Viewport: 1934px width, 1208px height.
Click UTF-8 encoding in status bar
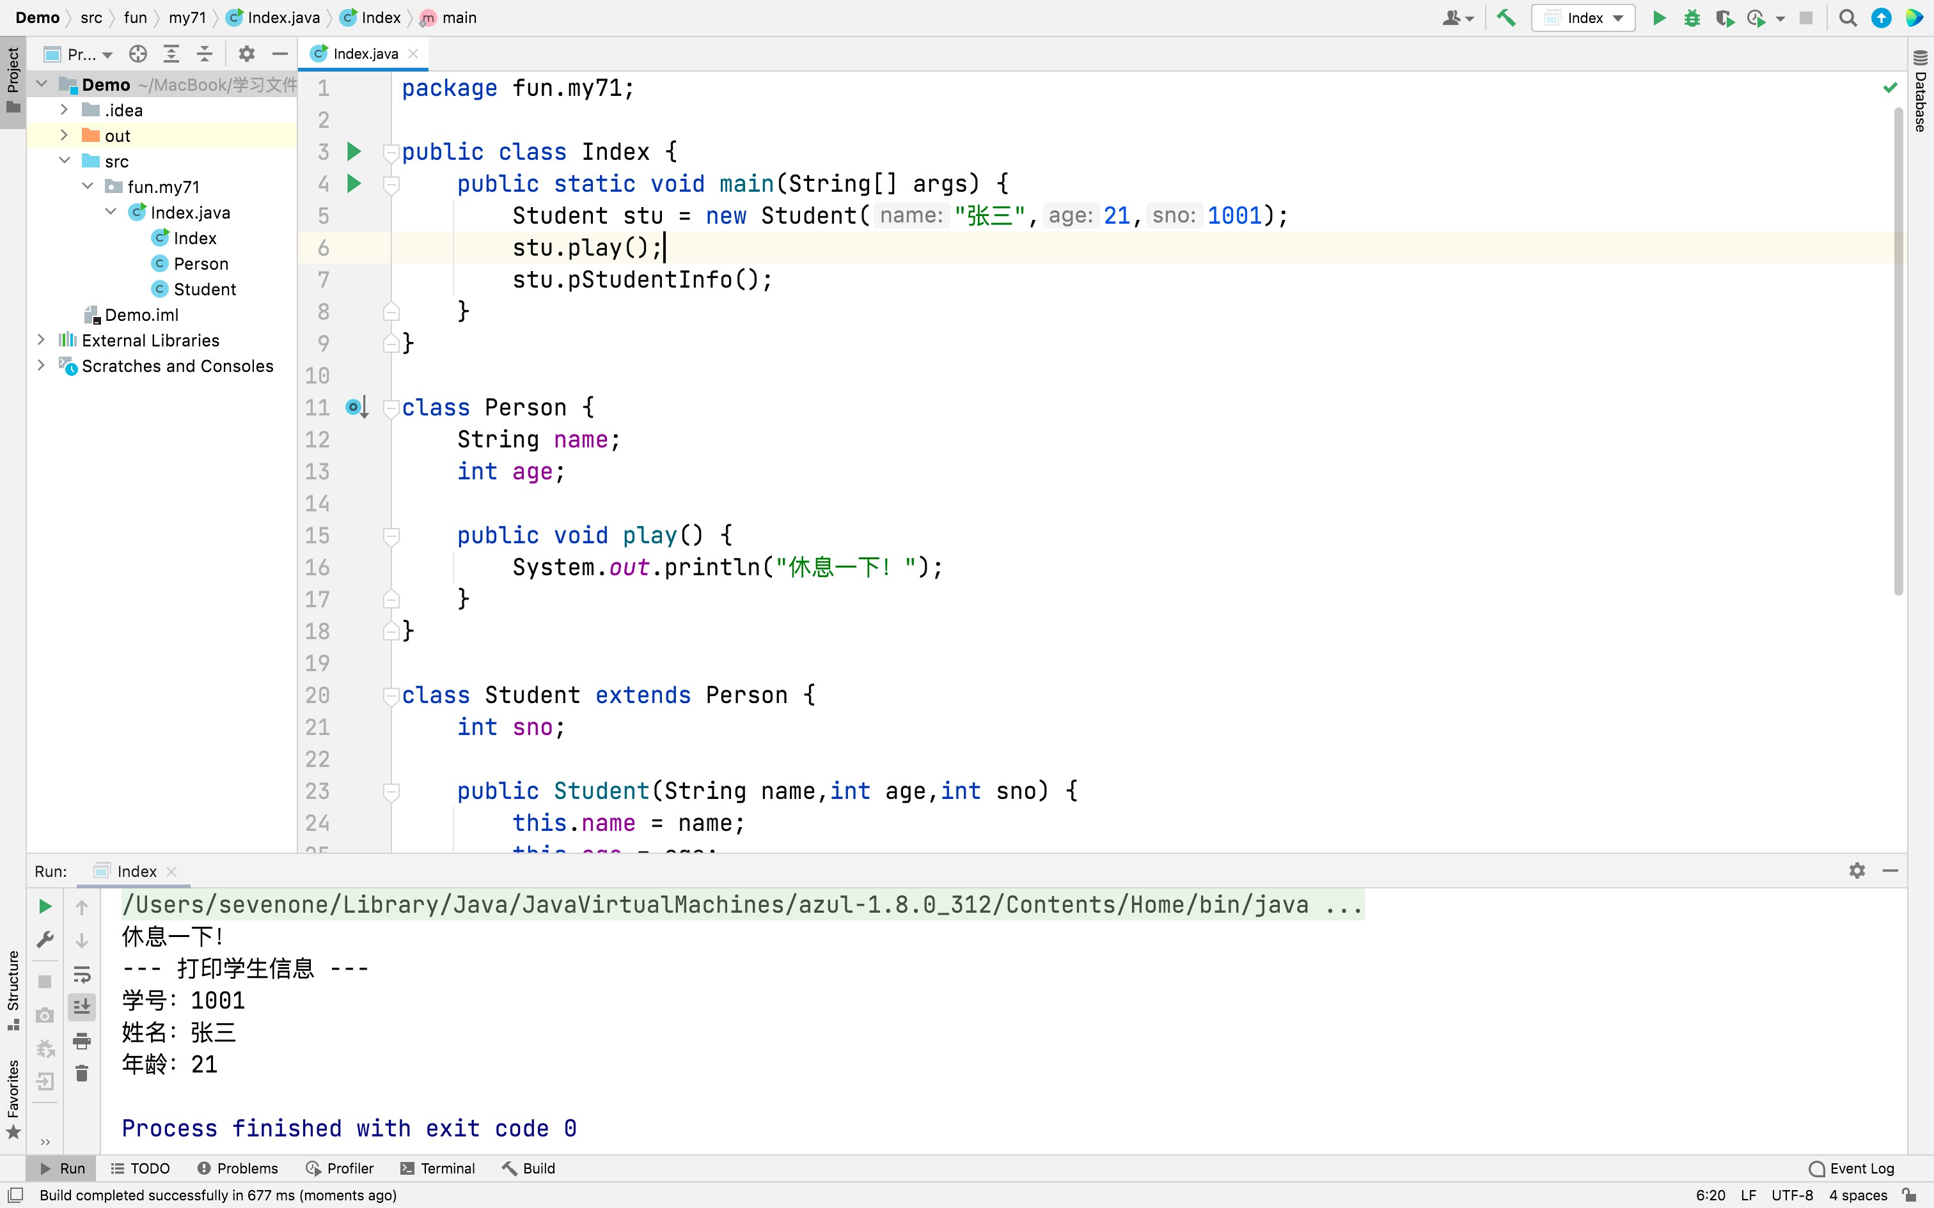tap(1792, 1195)
